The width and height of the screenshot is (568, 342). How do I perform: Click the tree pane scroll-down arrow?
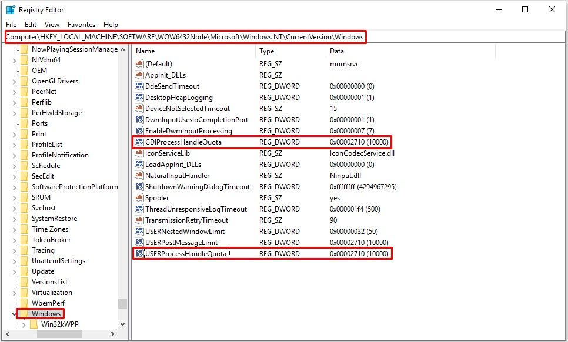click(122, 324)
